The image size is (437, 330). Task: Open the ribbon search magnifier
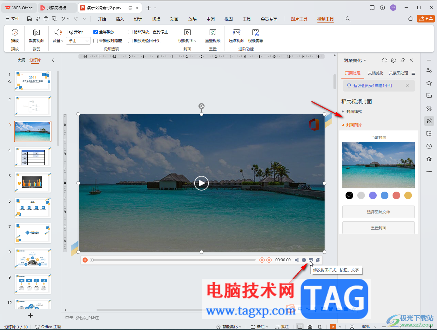348,19
